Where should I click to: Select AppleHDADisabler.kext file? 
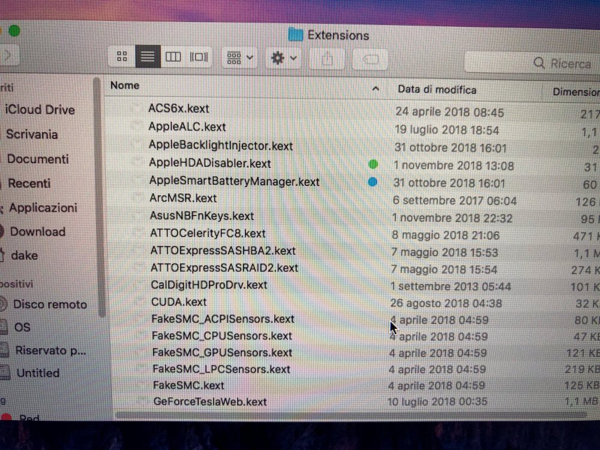[x=209, y=163]
